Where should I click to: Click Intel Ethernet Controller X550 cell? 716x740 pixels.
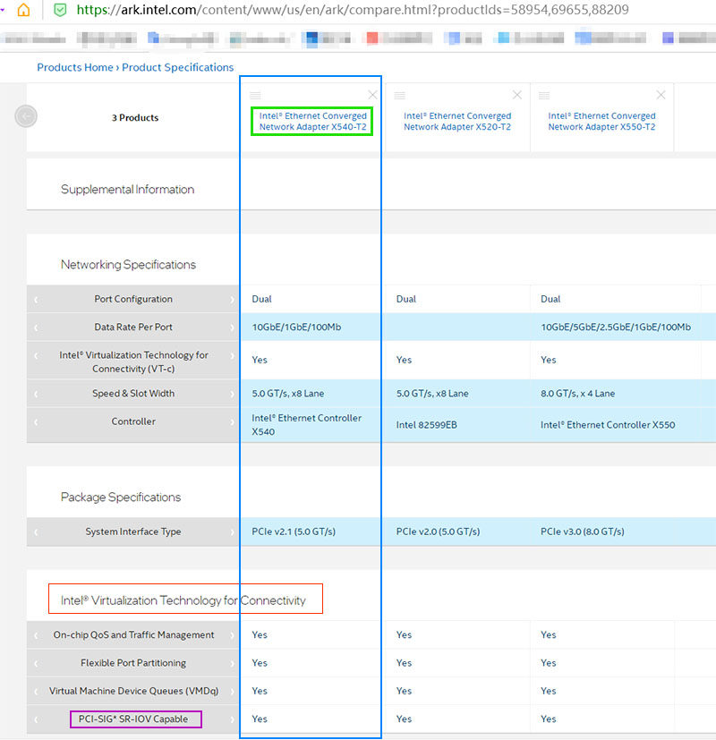point(608,425)
